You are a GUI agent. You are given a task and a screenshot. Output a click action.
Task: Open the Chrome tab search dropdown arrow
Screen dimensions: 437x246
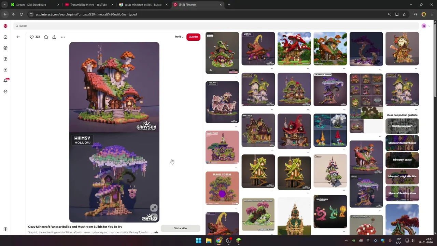click(x=4, y=5)
